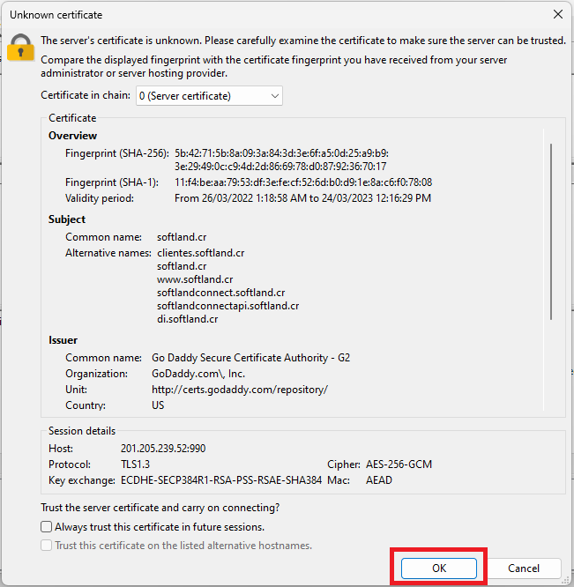Click the Cancel button
Screen dimensions: 574x587
pyautogui.click(x=524, y=568)
